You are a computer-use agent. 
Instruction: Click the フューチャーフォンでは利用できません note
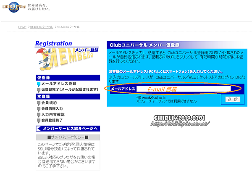tap(166, 101)
